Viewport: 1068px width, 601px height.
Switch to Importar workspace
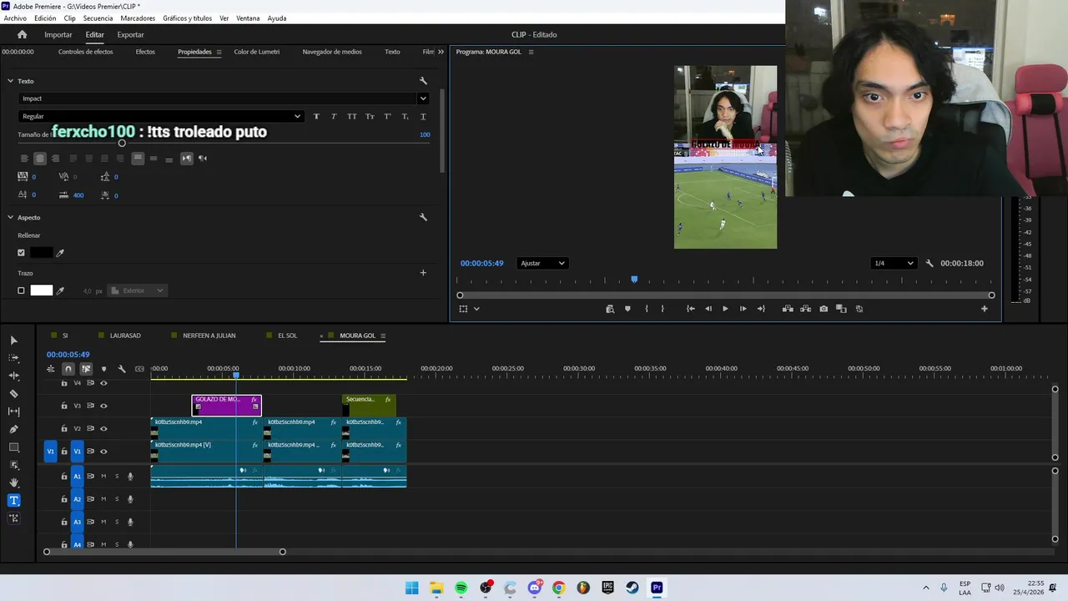[58, 34]
